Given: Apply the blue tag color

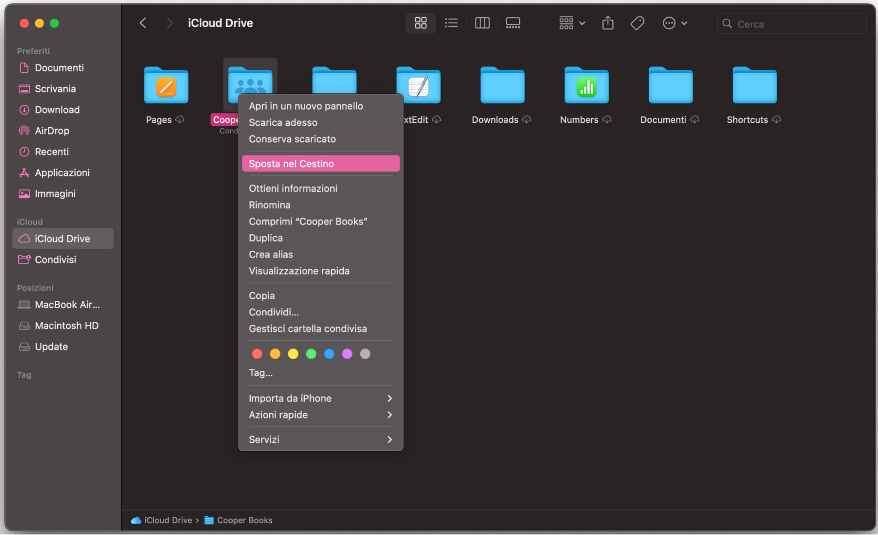Looking at the screenshot, I should pyautogui.click(x=329, y=354).
